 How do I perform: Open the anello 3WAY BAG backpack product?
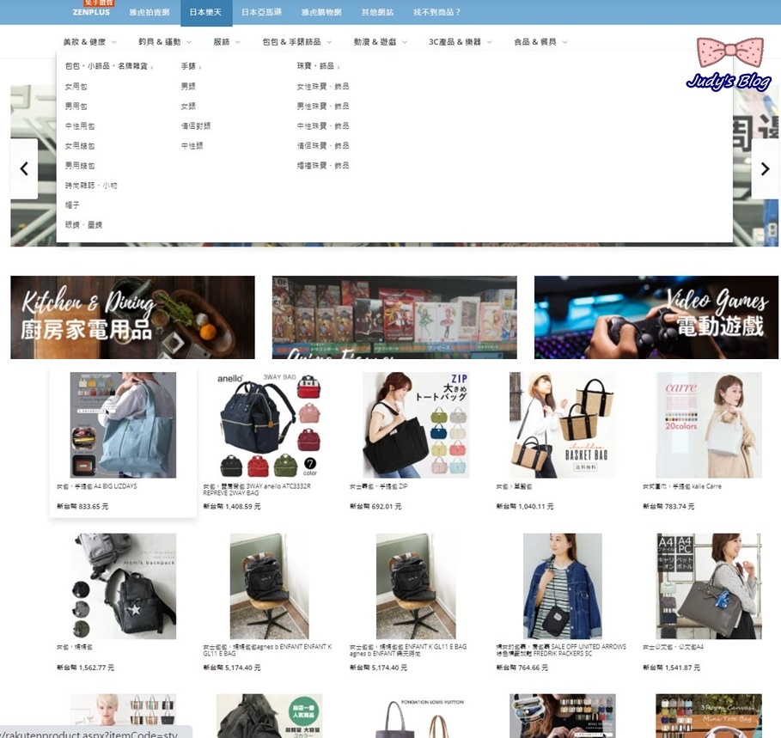coord(270,424)
